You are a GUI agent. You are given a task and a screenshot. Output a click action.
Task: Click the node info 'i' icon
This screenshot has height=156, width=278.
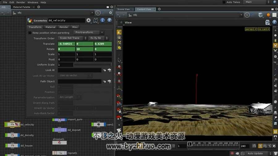(x=103, y=20)
